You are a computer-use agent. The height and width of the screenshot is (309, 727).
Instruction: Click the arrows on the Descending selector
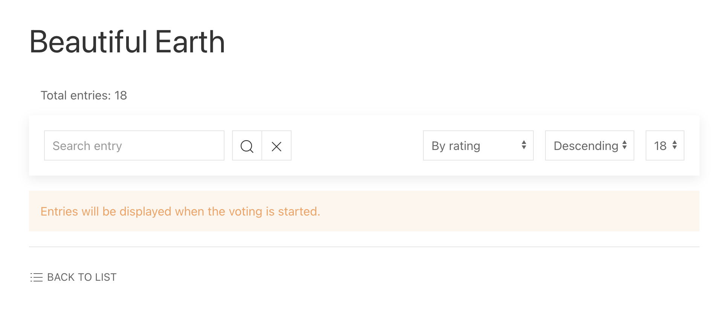[x=625, y=145]
